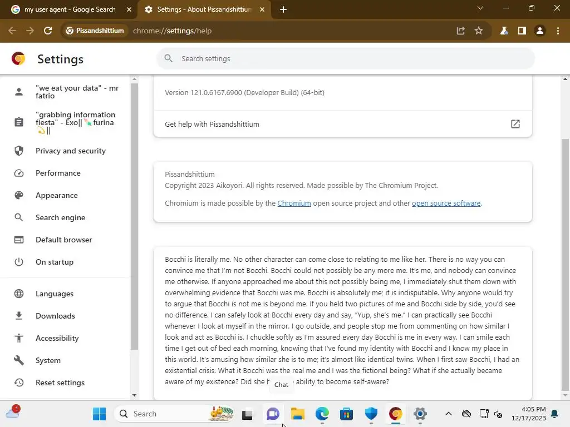The image size is (570, 427).
Task: Toggle the browser side panel
Action: (x=522, y=31)
